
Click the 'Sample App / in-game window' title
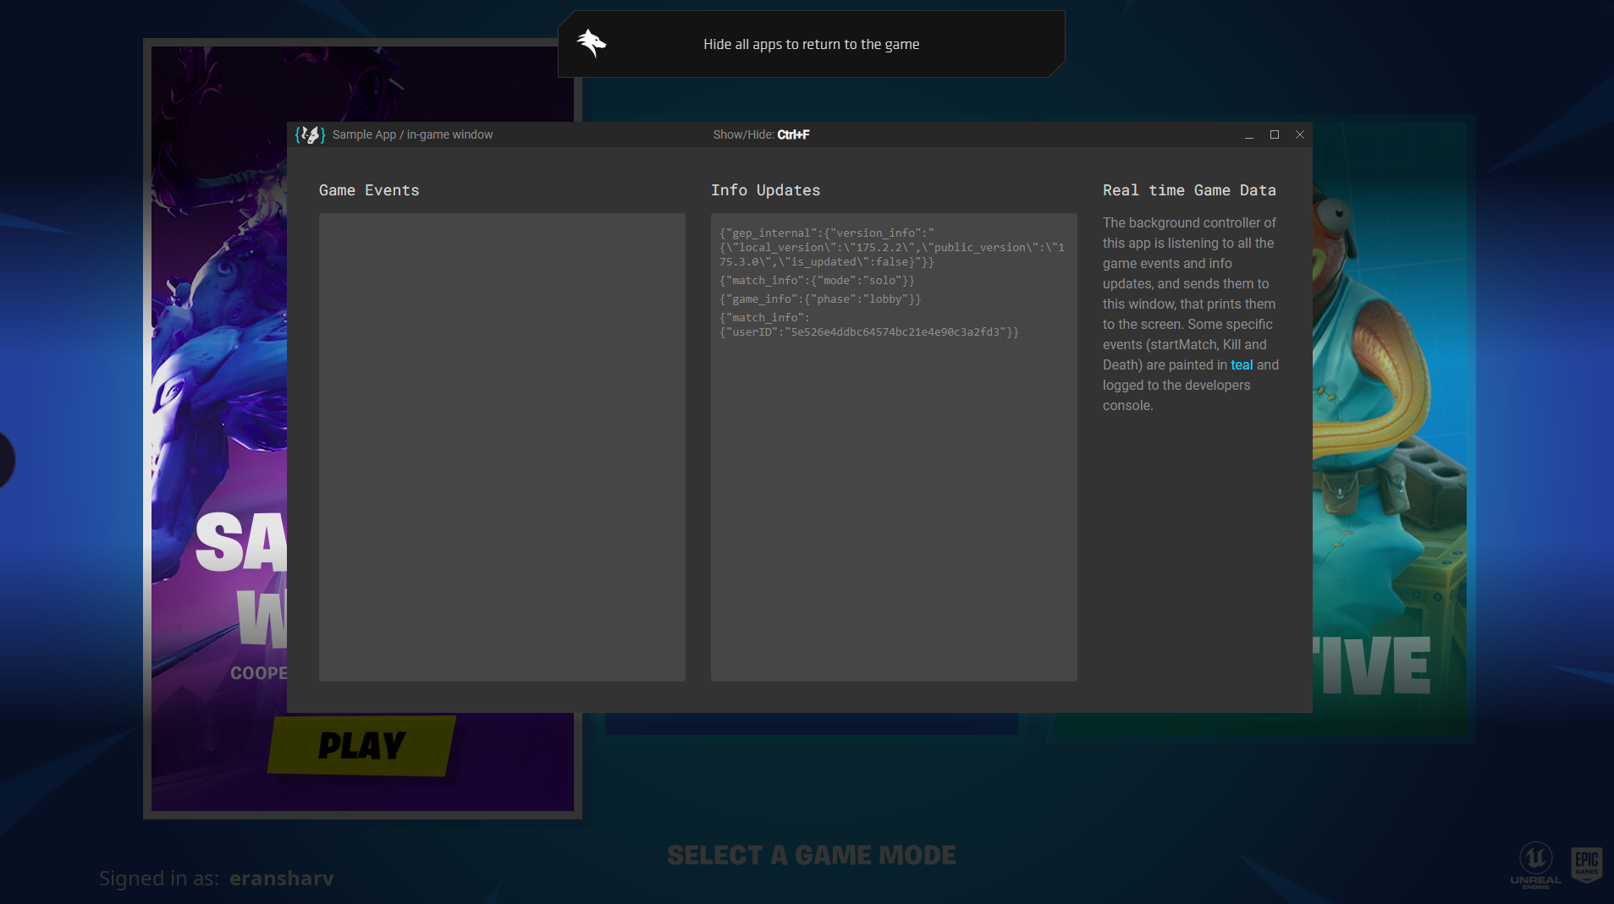click(x=412, y=134)
